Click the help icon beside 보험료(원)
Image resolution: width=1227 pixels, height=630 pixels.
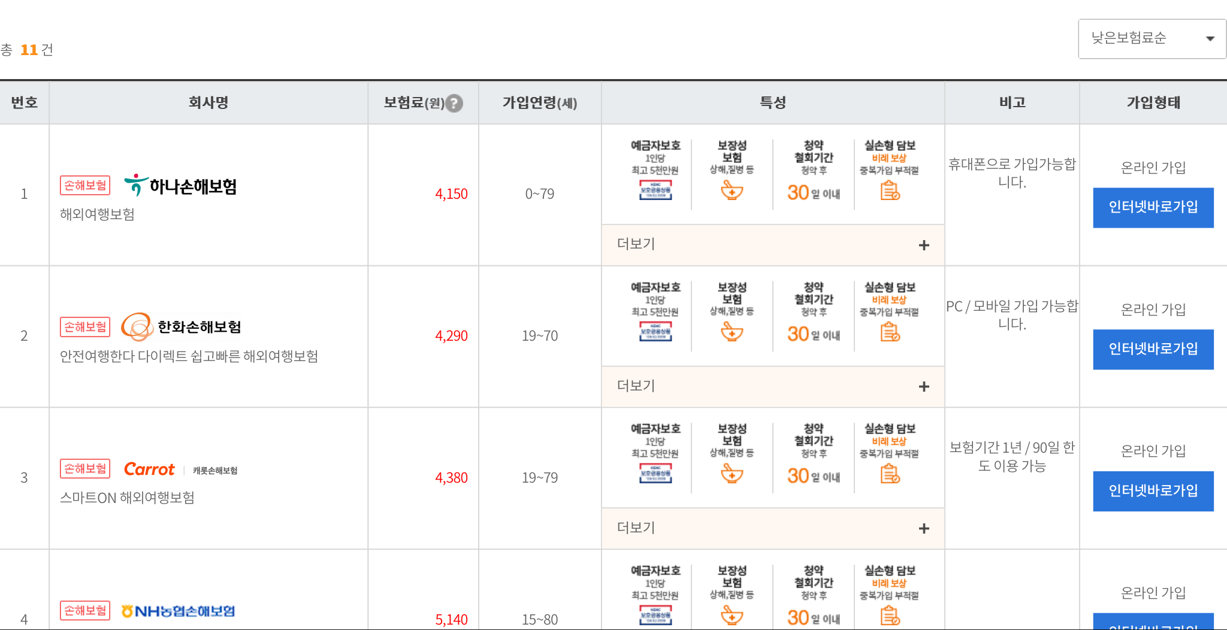455,104
